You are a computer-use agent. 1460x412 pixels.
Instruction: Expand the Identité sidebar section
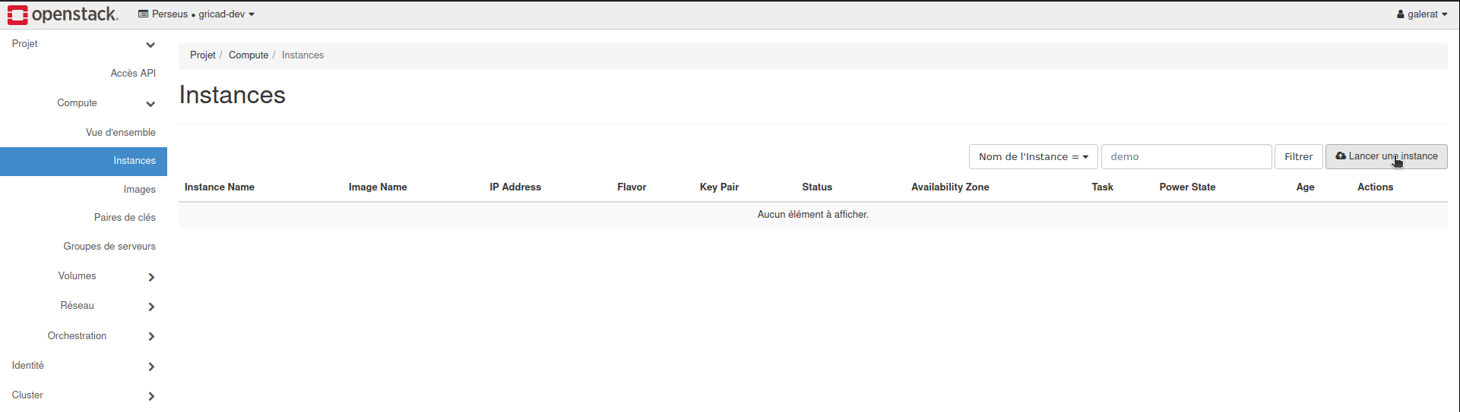(x=84, y=366)
